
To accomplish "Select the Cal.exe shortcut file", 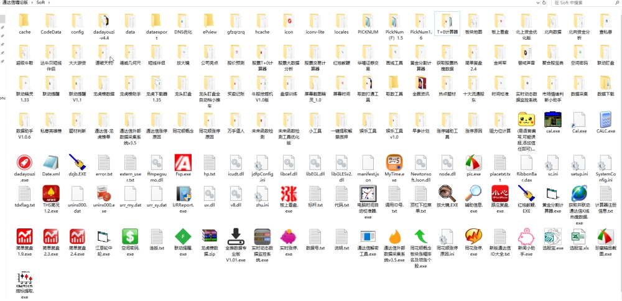I will point(579,119).
